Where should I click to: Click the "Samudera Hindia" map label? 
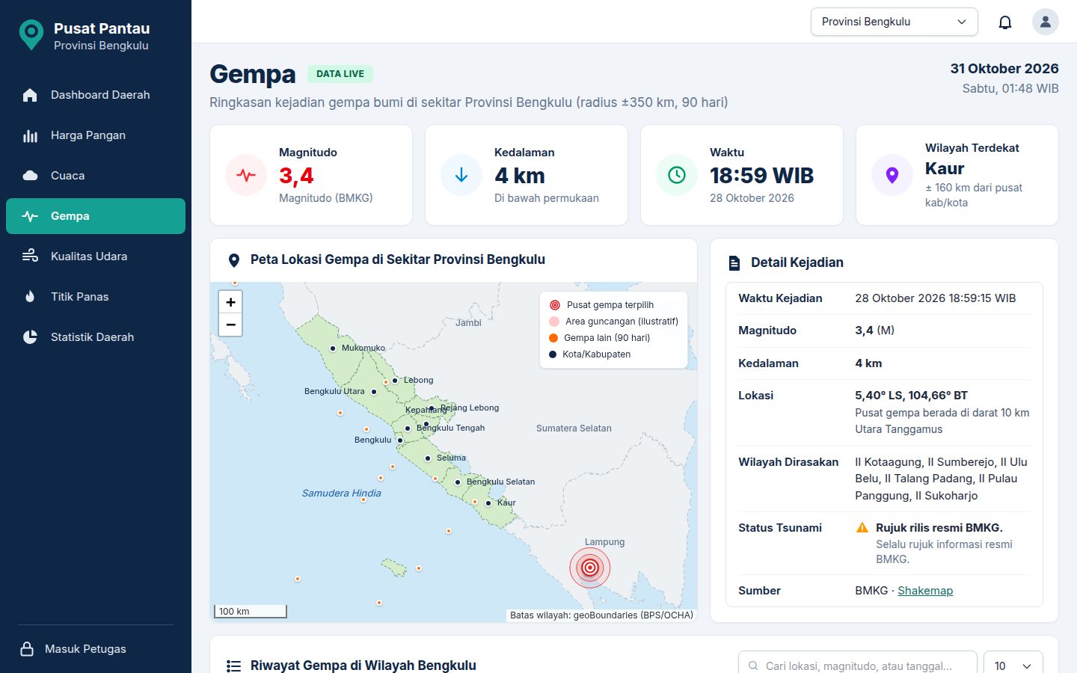[x=342, y=494]
